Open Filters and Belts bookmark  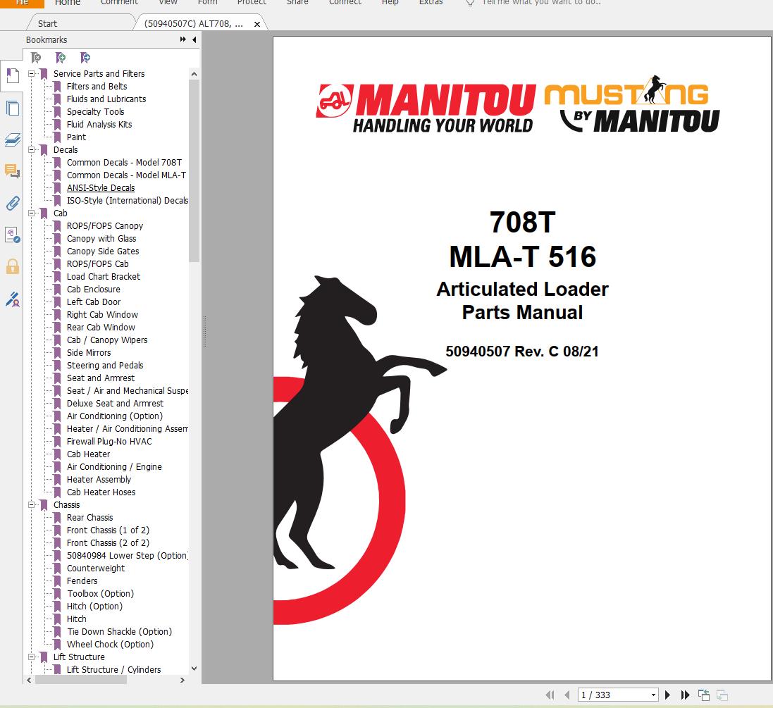(97, 86)
